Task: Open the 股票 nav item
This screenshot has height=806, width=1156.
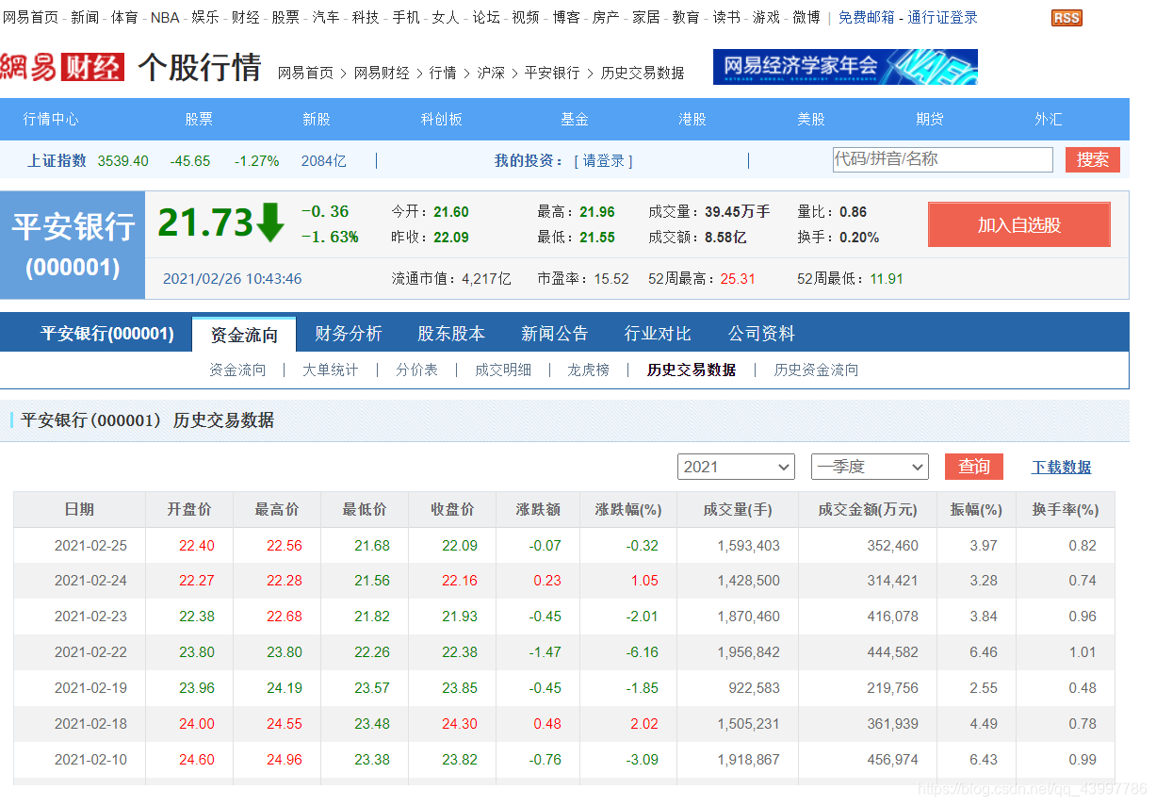Action: [x=199, y=119]
